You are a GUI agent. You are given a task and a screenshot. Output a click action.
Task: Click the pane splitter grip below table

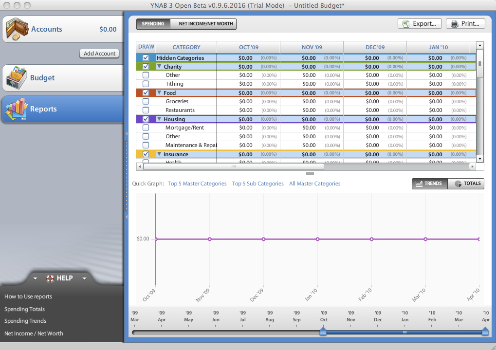point(310,173)
